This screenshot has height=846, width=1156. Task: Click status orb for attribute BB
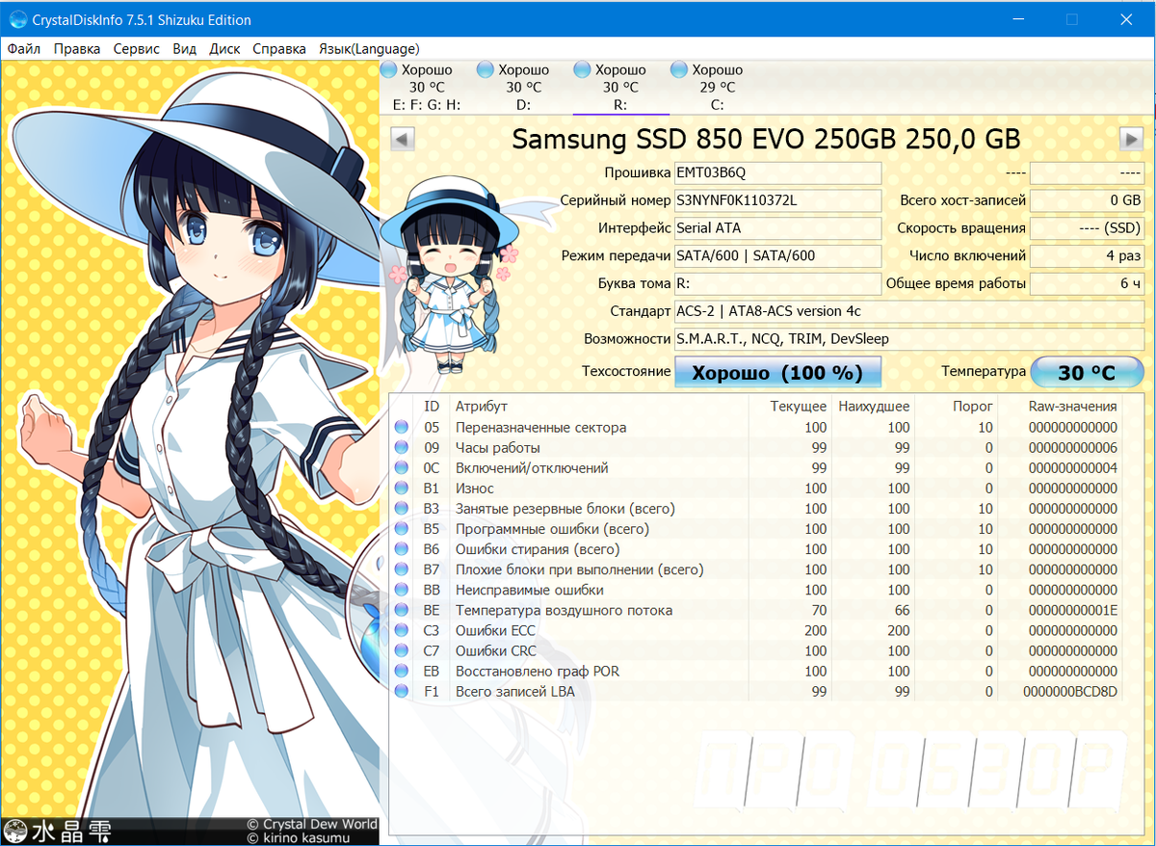pos(402,590)
